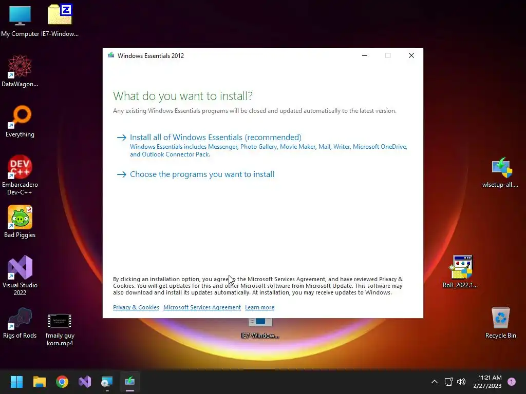Open the network status tray icon
The width and height of the screenshot is (526, 394).
[x=448, y=382]
